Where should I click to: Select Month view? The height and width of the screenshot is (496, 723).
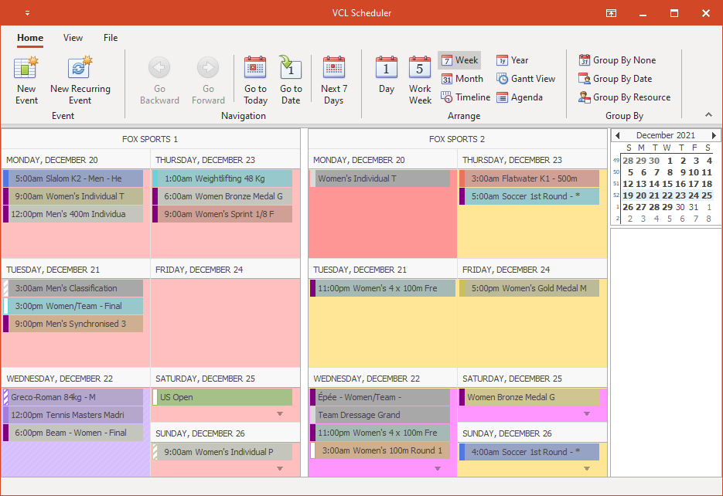462,78
